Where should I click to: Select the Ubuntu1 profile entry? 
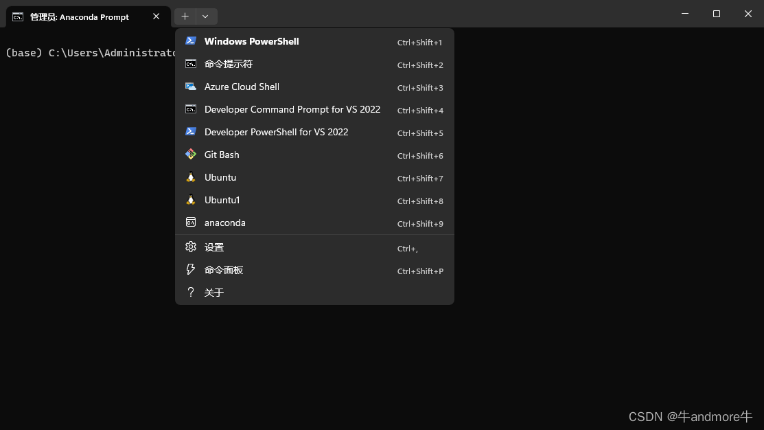click(314, 200)
